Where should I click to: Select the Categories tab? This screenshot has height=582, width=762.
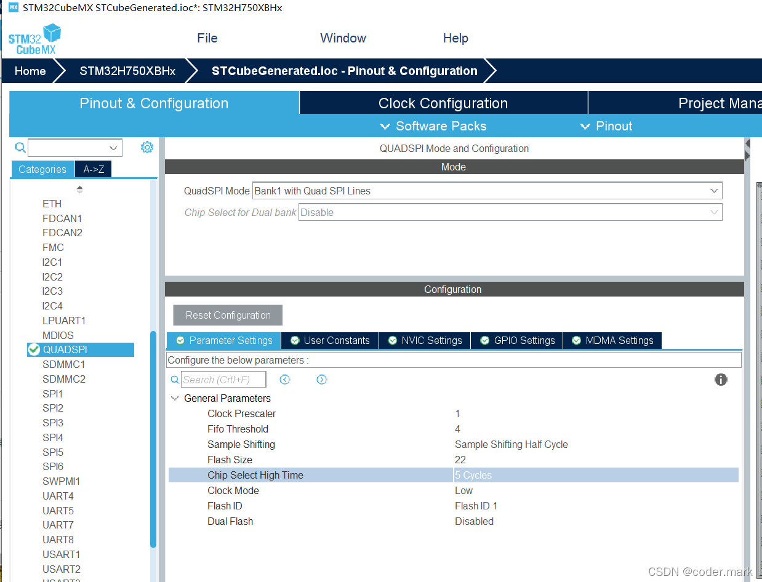(42, 169)
